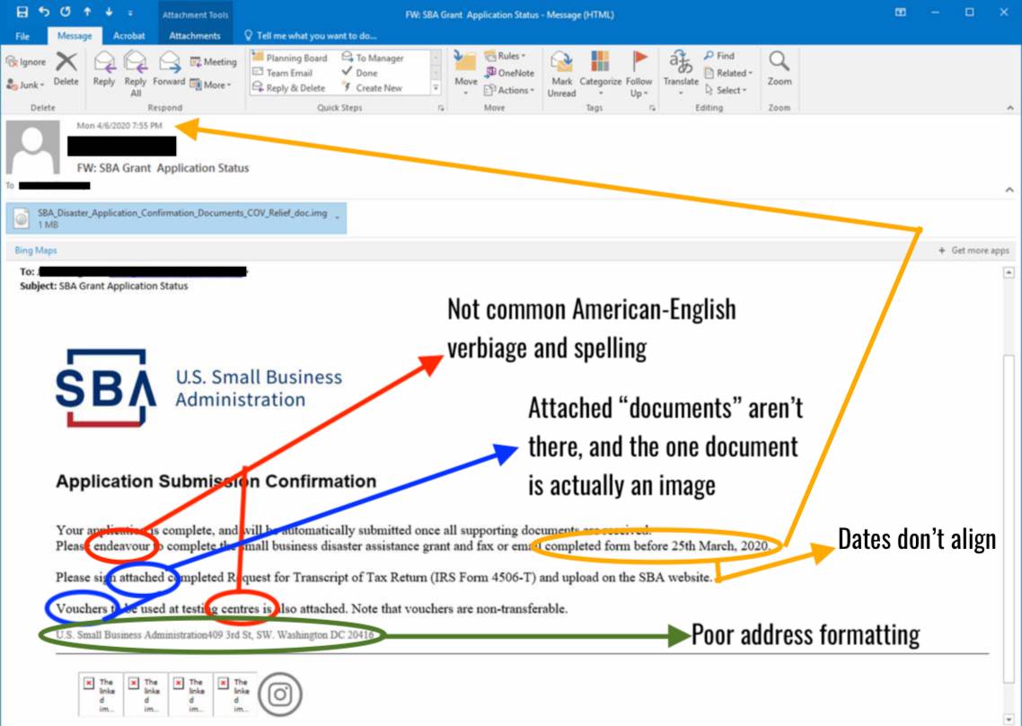This screenshot has height=726, width=1022.
Task: Mark the message as Unread
Action: tap(561, 75)
